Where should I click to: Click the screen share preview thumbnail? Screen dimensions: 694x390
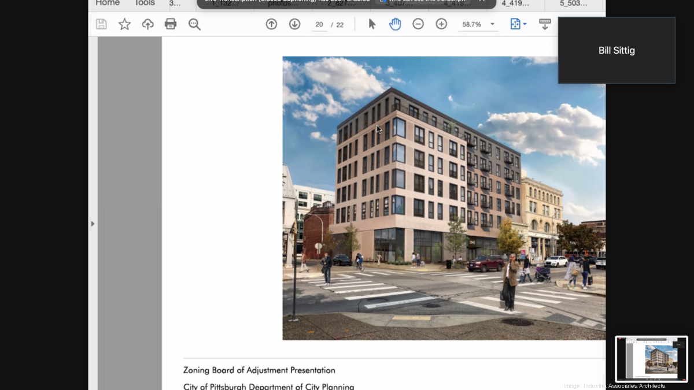tap(651, 358)
